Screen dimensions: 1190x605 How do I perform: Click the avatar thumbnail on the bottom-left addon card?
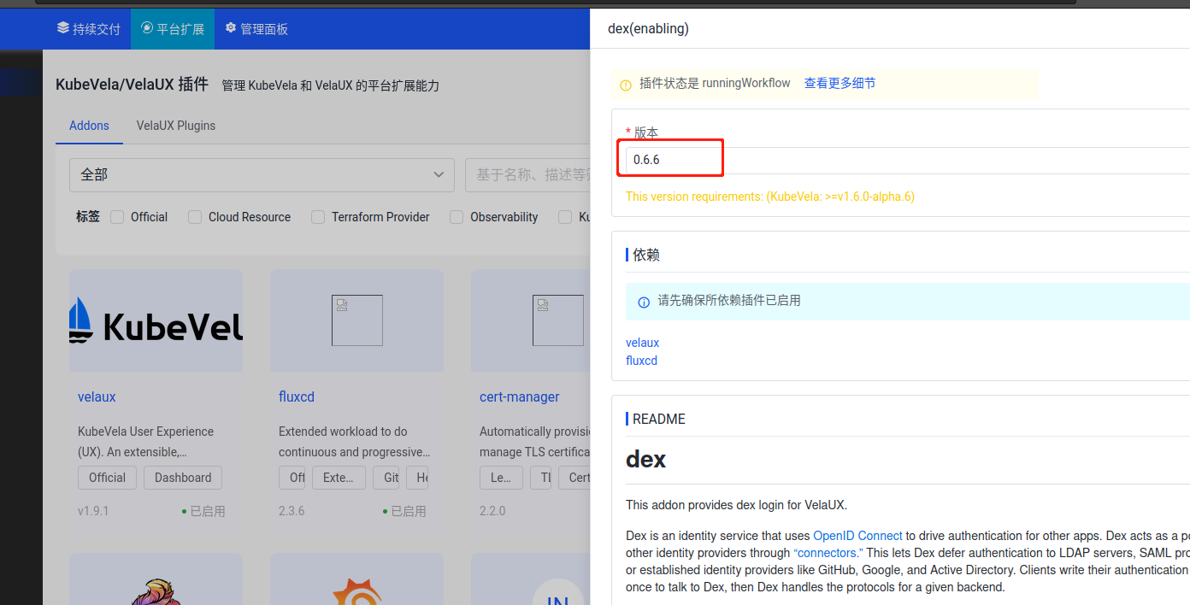[x=156, y=590]
